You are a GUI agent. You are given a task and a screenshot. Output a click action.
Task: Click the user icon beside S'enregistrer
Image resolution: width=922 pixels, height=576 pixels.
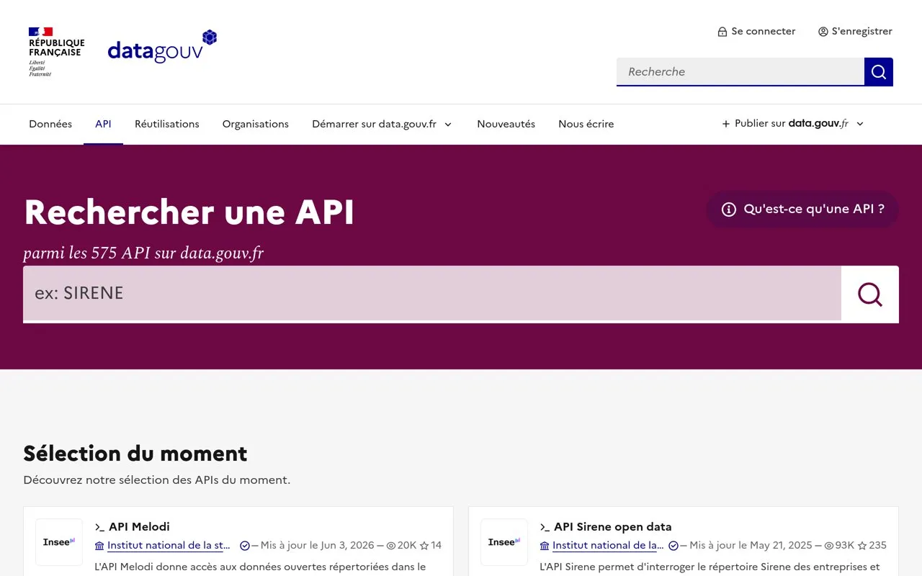(823, 32)
